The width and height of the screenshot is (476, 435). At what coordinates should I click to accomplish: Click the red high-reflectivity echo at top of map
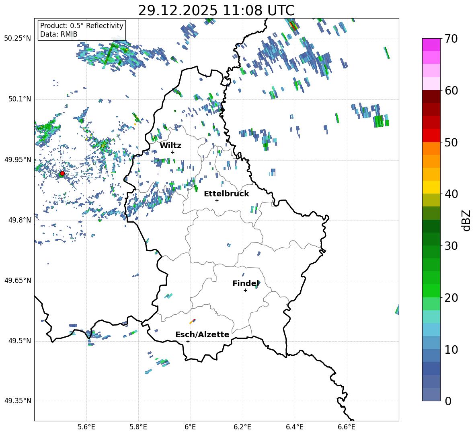pos(293,25)
